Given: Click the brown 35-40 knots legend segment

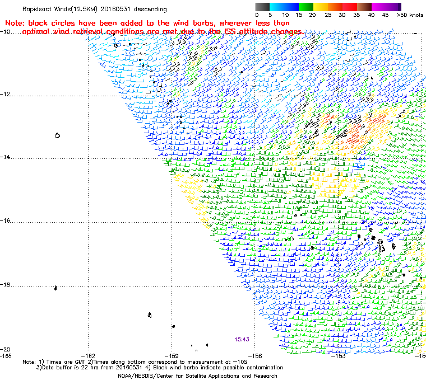Looking at the screenshot, I should coord(364,7).
